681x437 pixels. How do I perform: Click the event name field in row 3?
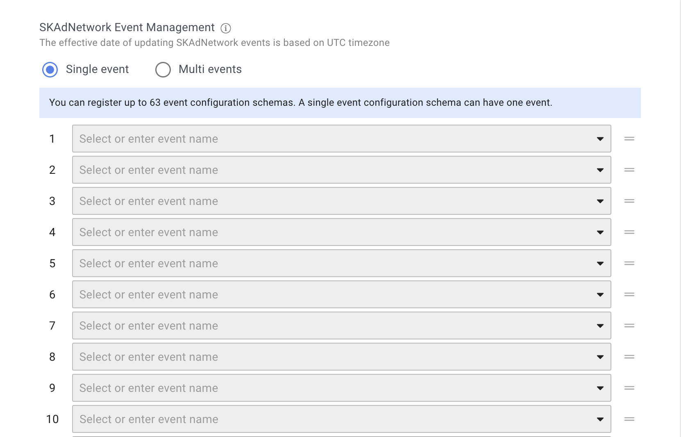point(342,201)
